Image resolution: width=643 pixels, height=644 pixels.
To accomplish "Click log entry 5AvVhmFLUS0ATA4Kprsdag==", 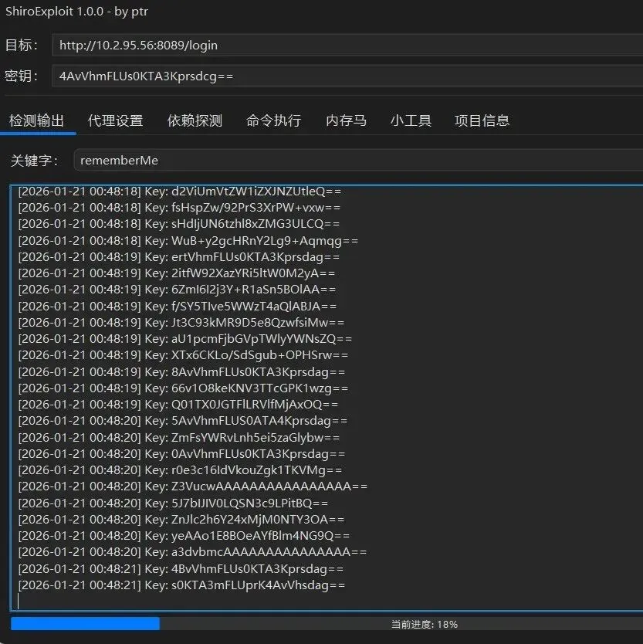I will (183, 421).
